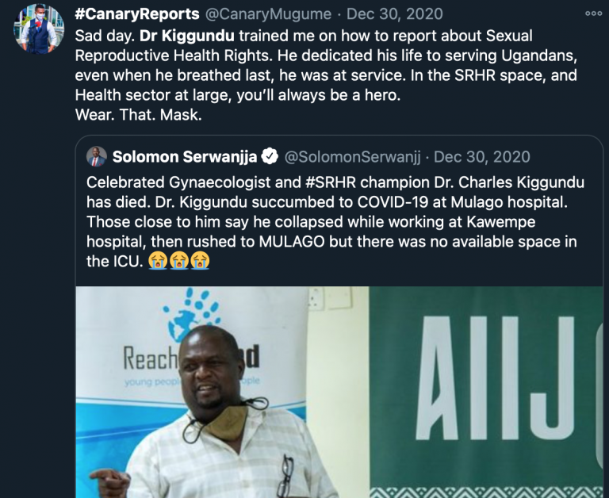Click Solomon Serwanjja's small profile avatar
The image size is (609, 498).
pyautogui.click(x=97, y=157)
